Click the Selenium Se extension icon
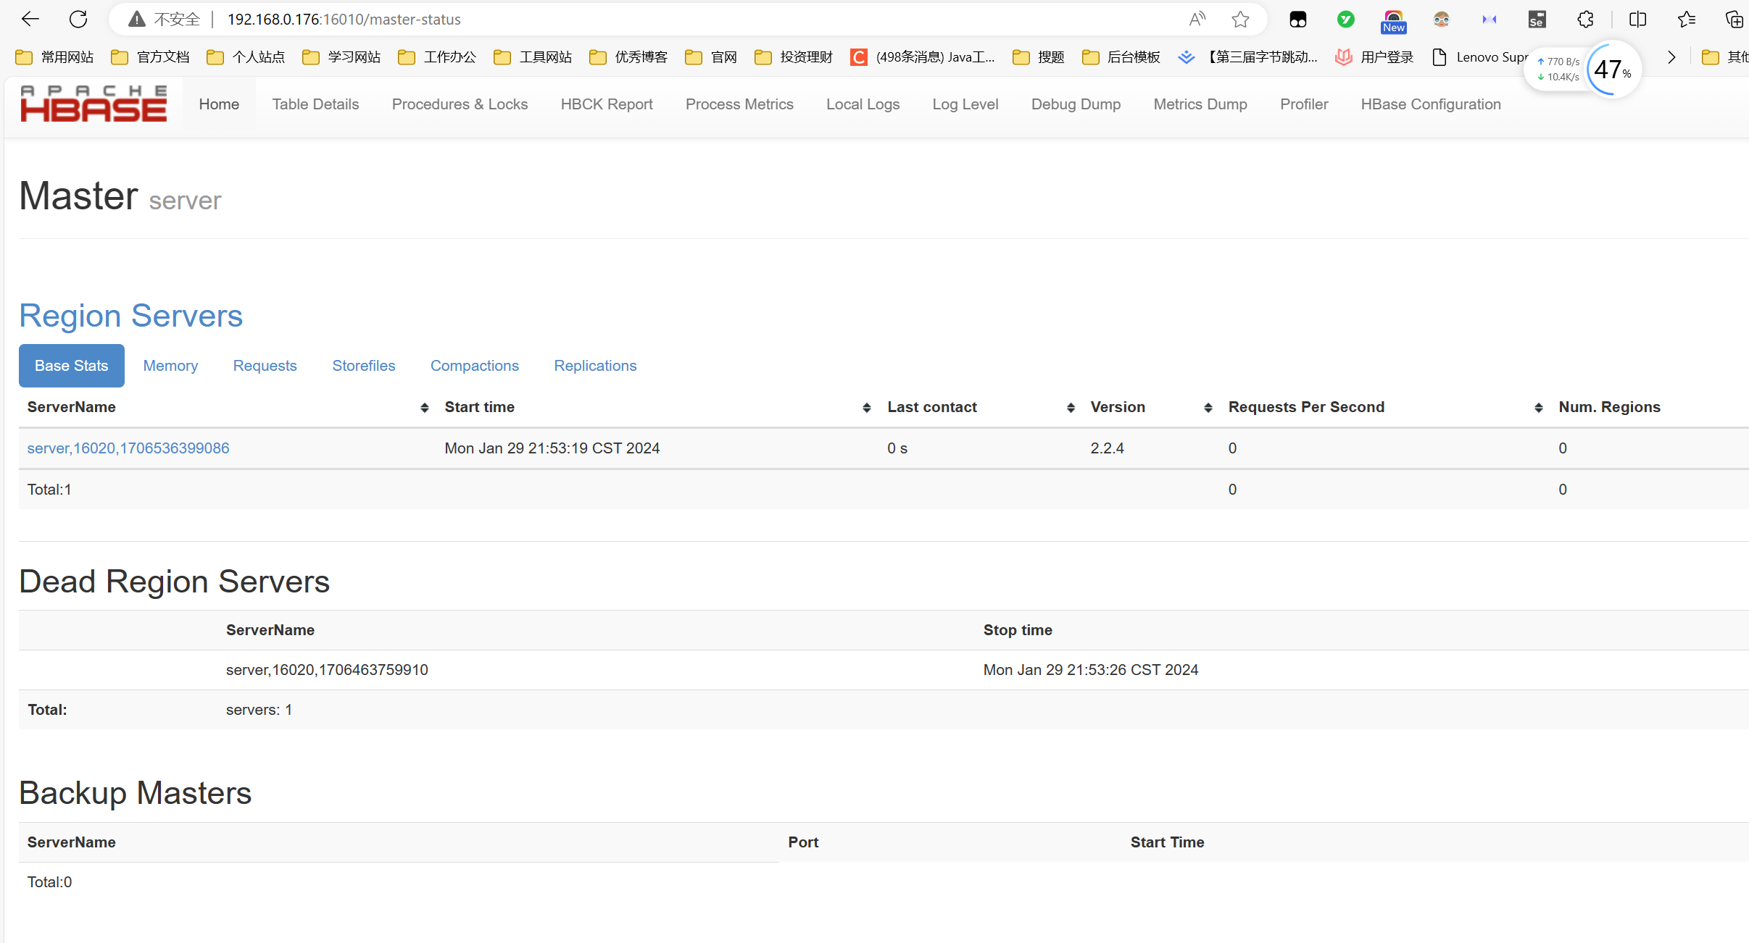Viewport: 1749px width, 943px height. tap(1537, 20)
